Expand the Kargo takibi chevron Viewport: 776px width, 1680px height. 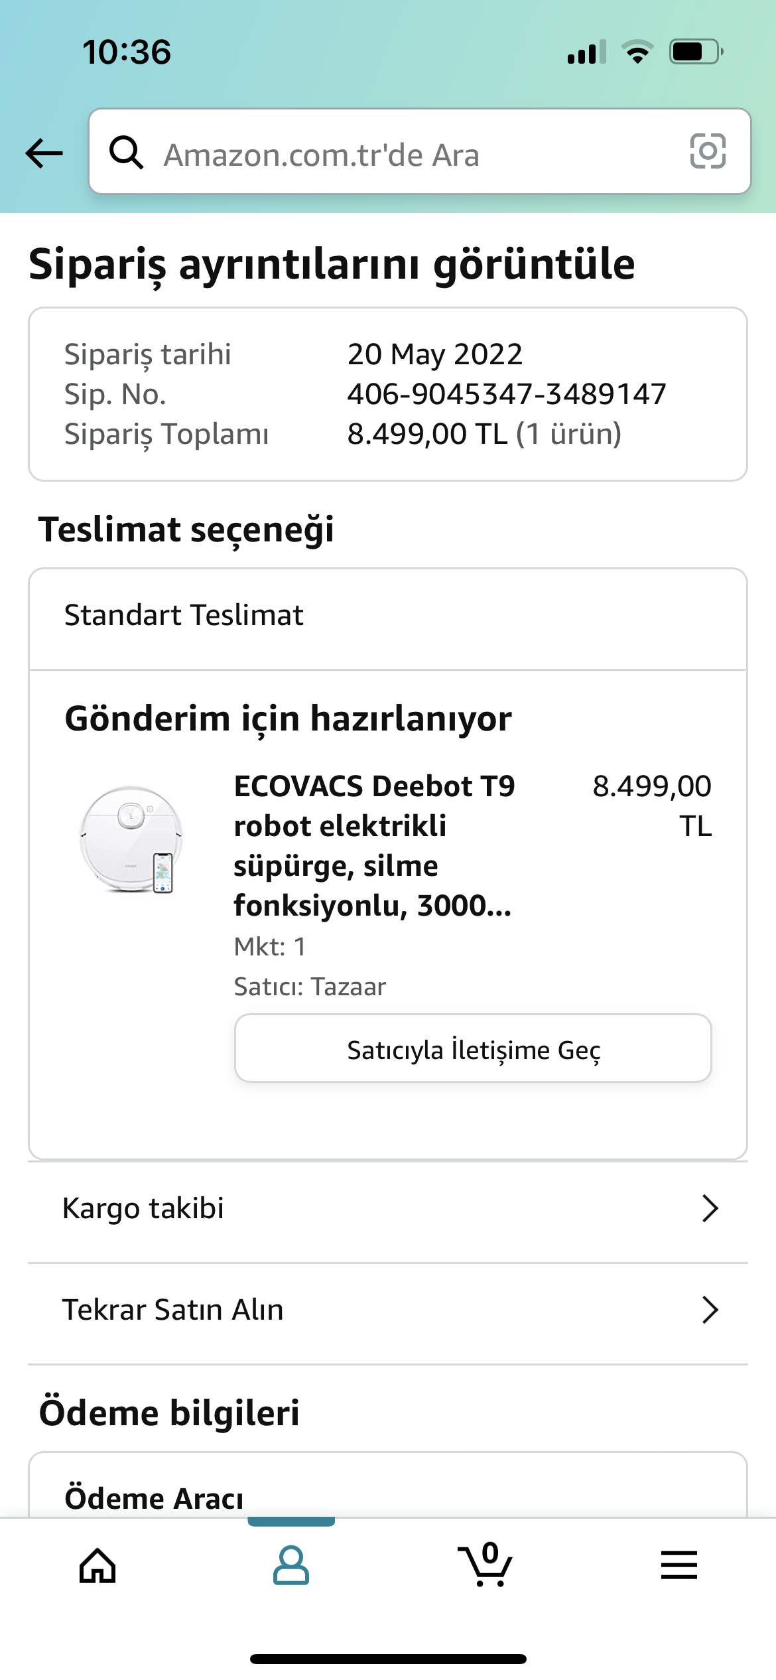(x=710, y=1208)
